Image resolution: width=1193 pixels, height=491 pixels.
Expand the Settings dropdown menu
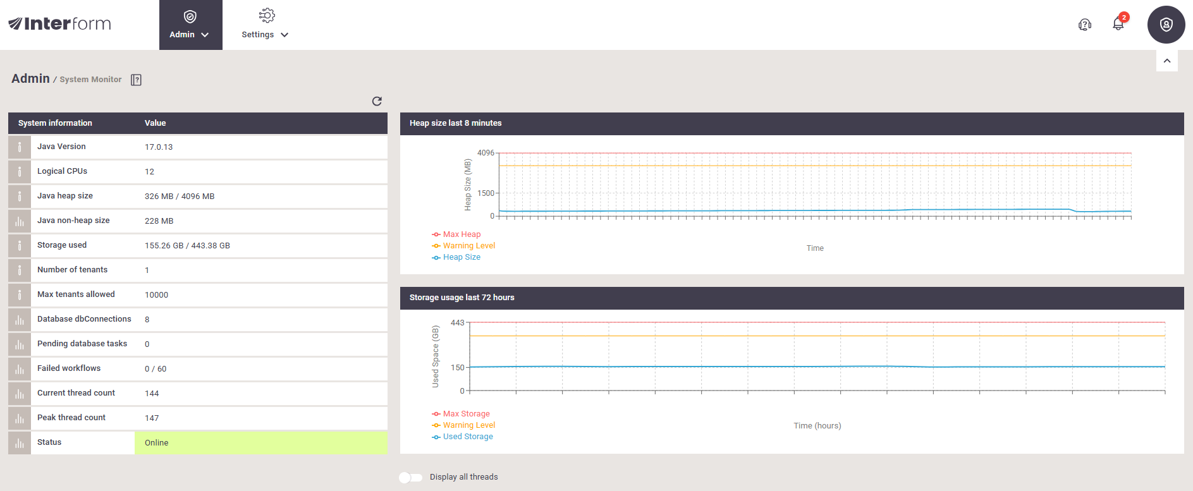click(x=265, y=25)
